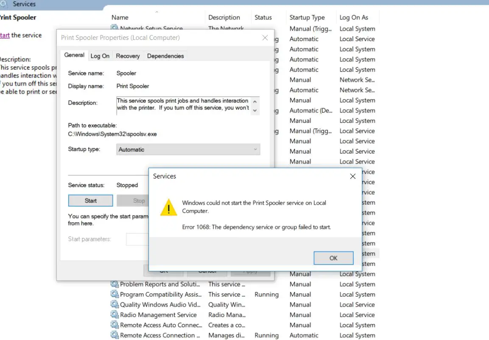Close the Print Spooler Properties dialog
The height and width of the screenshot is (340, 489).
[265, 38]
